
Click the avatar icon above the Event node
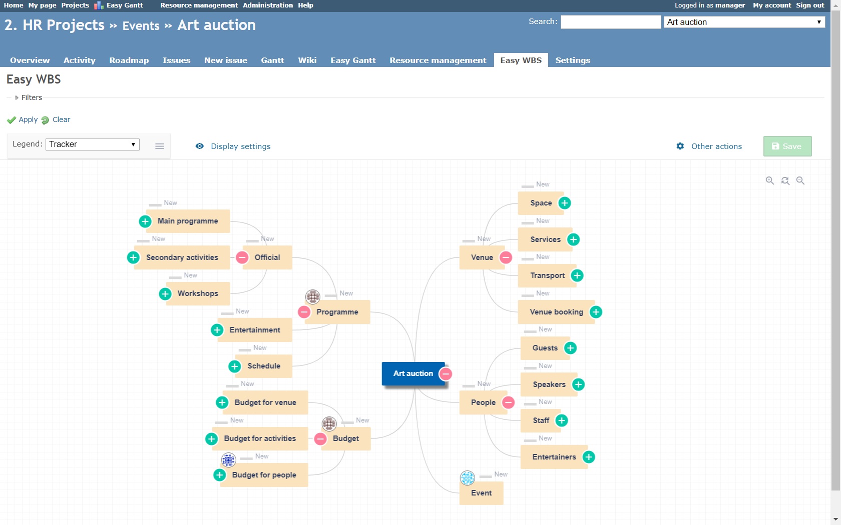click(x=468, y=477)
